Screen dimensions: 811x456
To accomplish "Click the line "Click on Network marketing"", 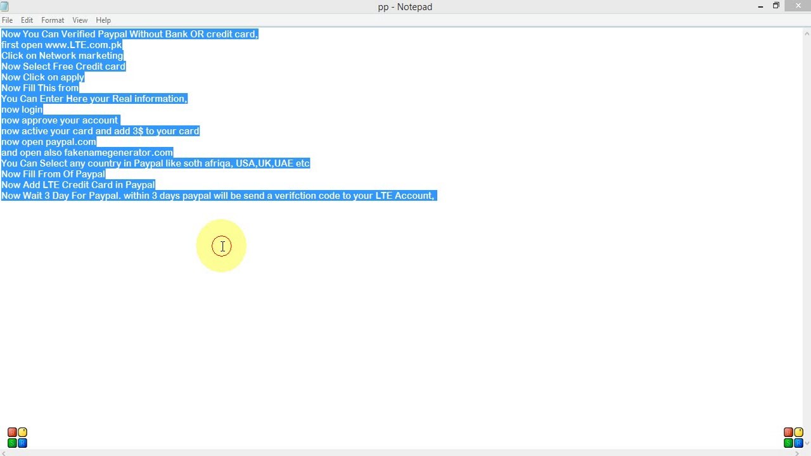I will point(62,56).
